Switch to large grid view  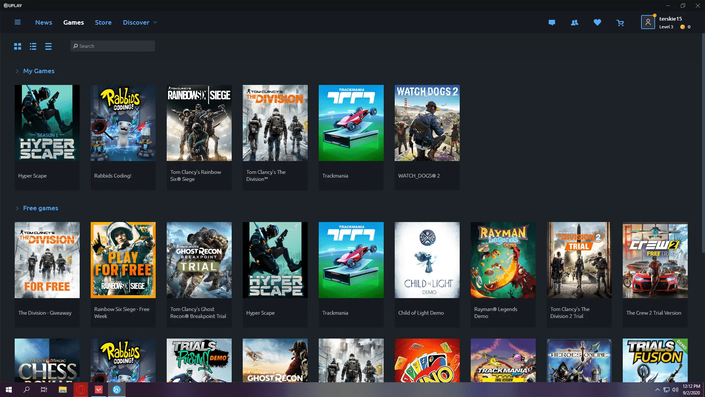18,46
